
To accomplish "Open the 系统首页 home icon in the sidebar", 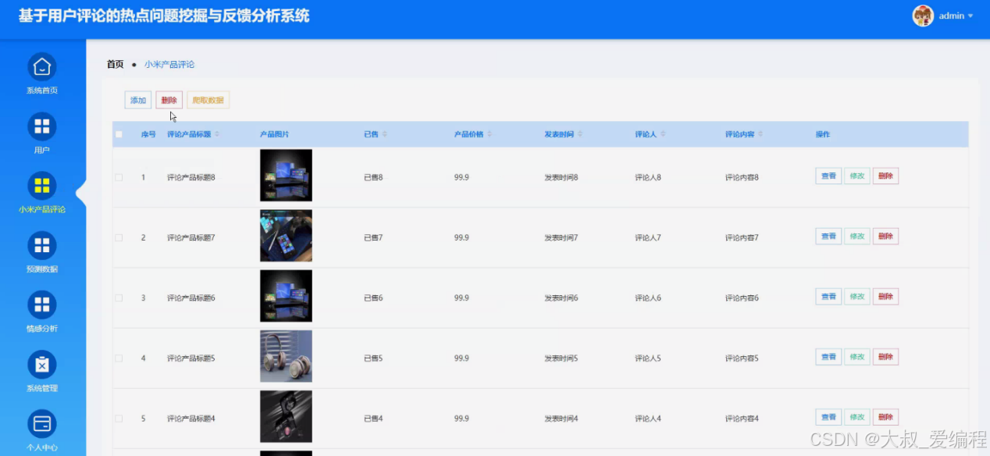I will (42, 66).
